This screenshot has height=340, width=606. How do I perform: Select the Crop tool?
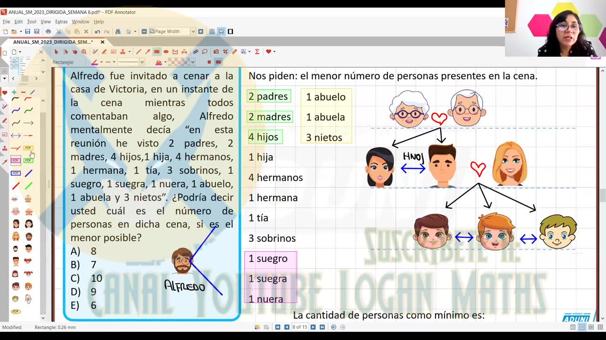225,51
